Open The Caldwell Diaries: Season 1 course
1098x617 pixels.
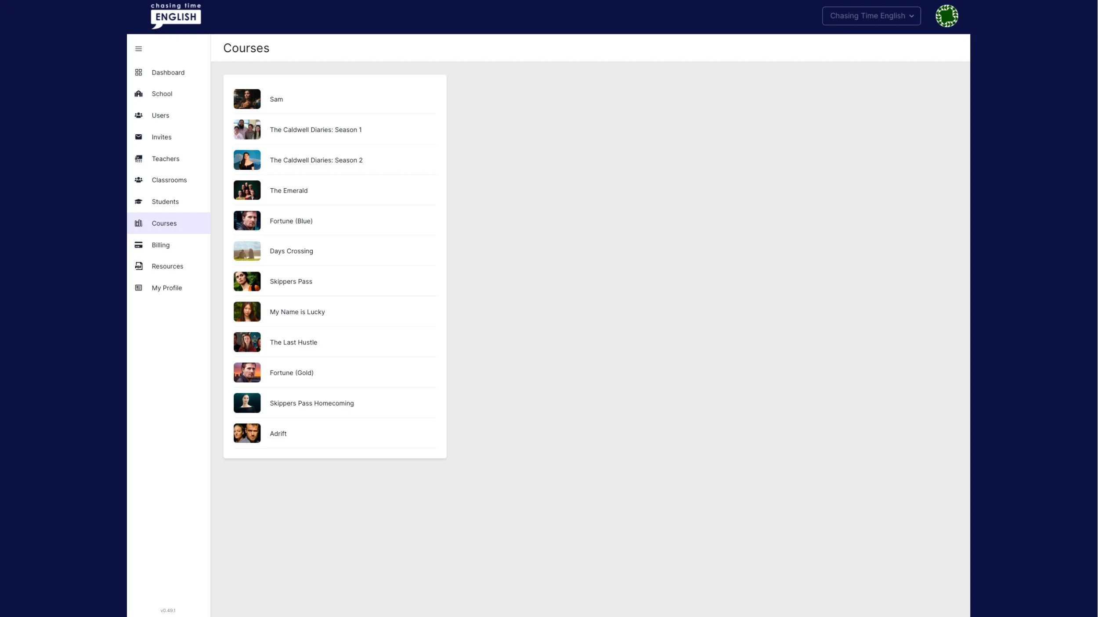tap(315, 130)
